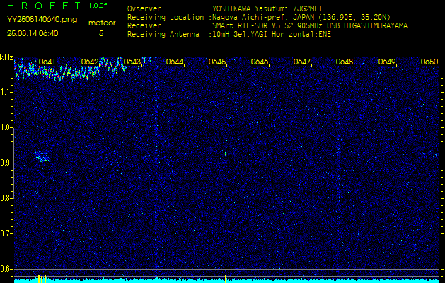Click the 0649 time marker
Screen dimensions: 445x283
pos(387,62)
